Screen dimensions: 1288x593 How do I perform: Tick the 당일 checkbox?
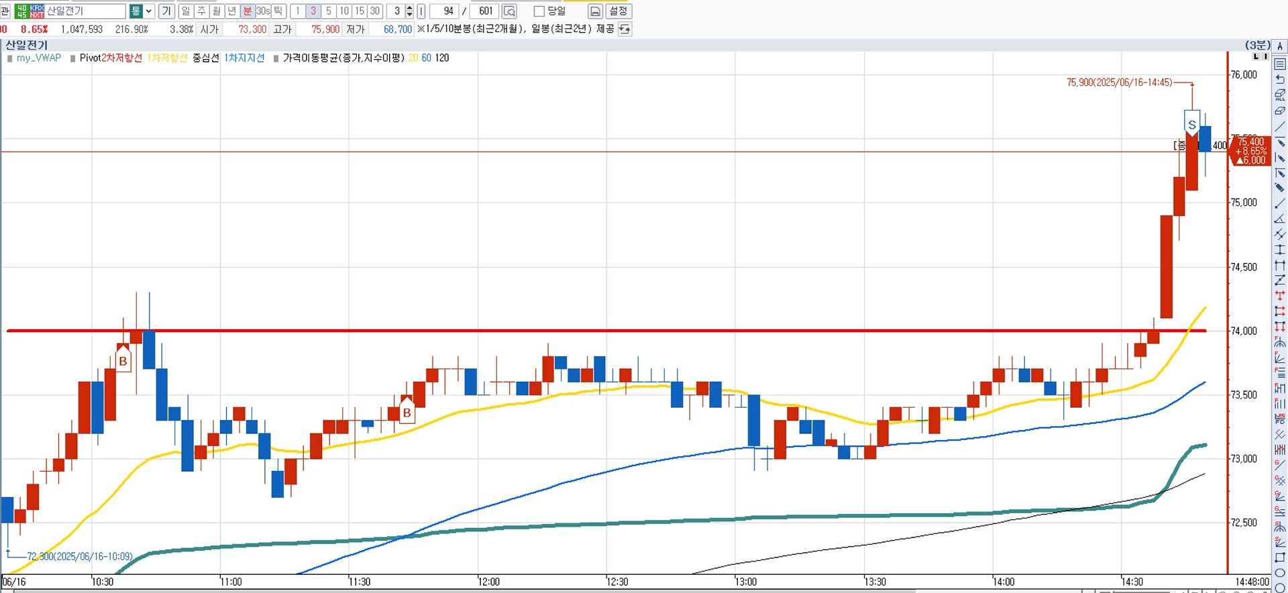click(539, 11)
